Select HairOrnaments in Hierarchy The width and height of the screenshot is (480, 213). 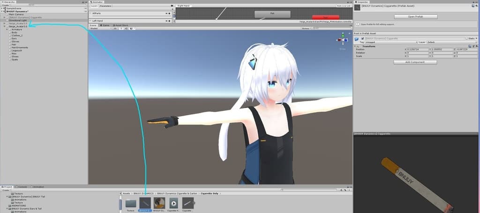(x=20, y=47)
